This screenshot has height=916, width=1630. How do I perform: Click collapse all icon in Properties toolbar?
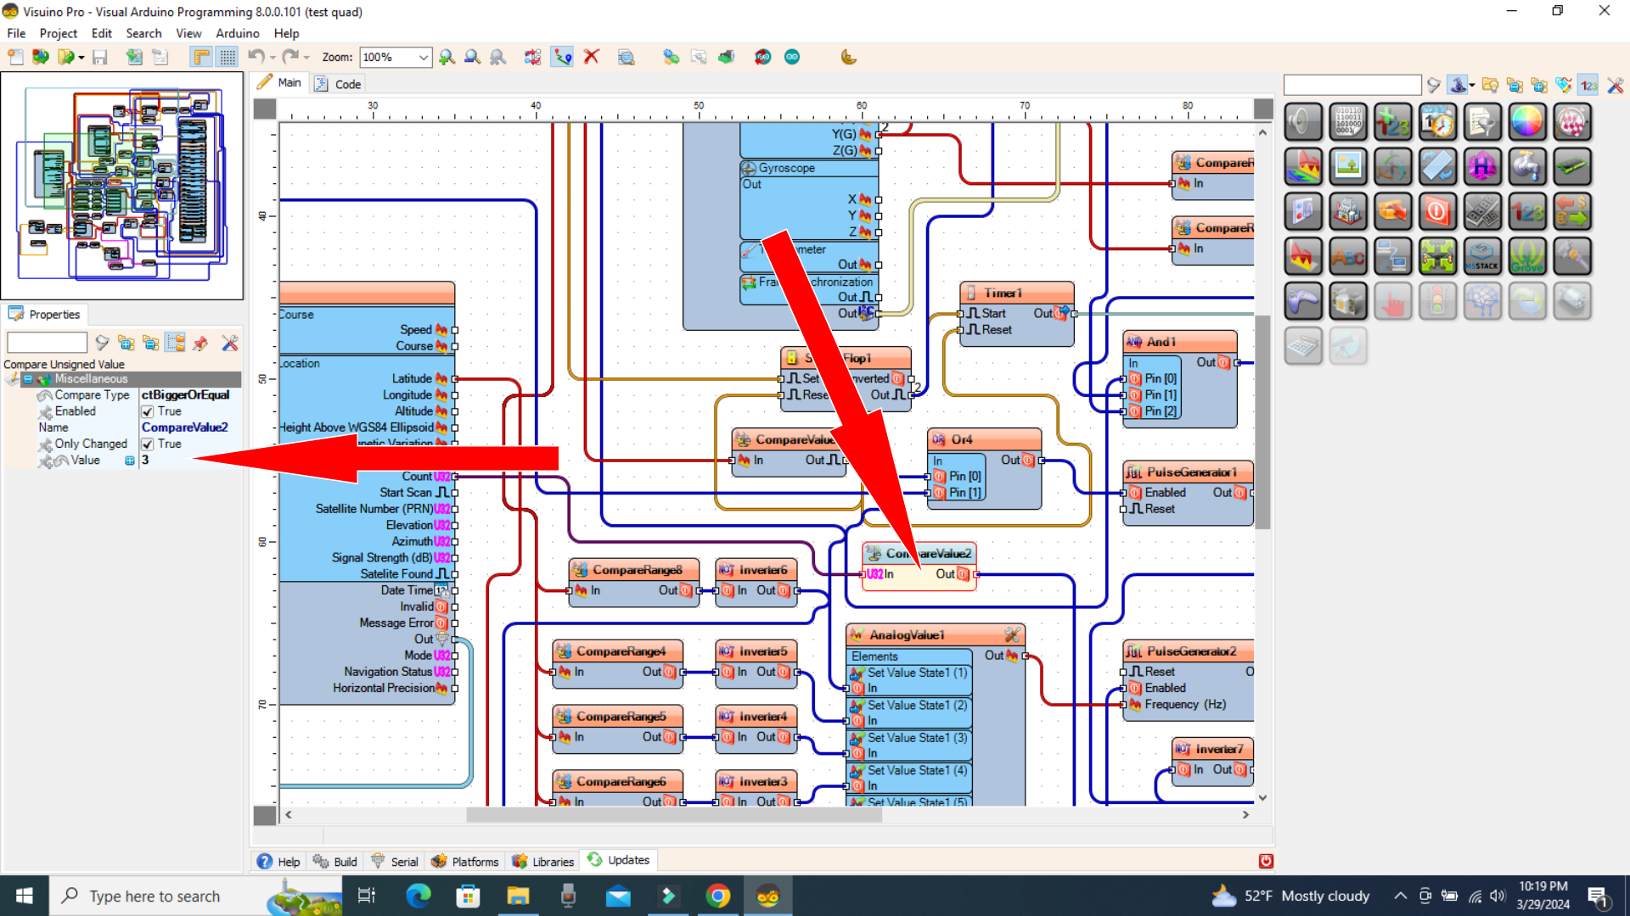[151, 343]
